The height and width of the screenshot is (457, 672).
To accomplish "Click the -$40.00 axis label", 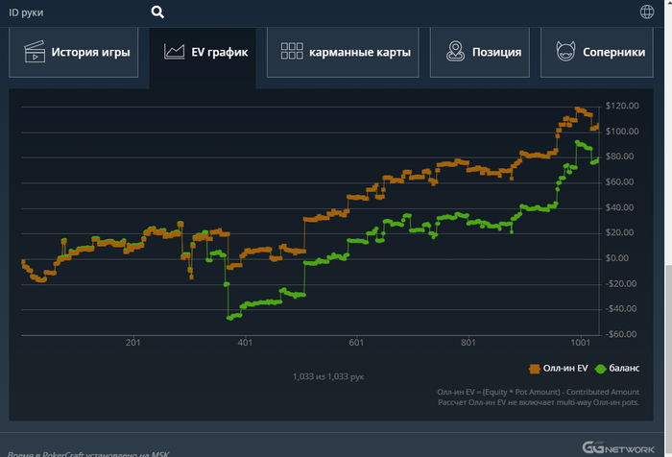I will click(620, 309).
